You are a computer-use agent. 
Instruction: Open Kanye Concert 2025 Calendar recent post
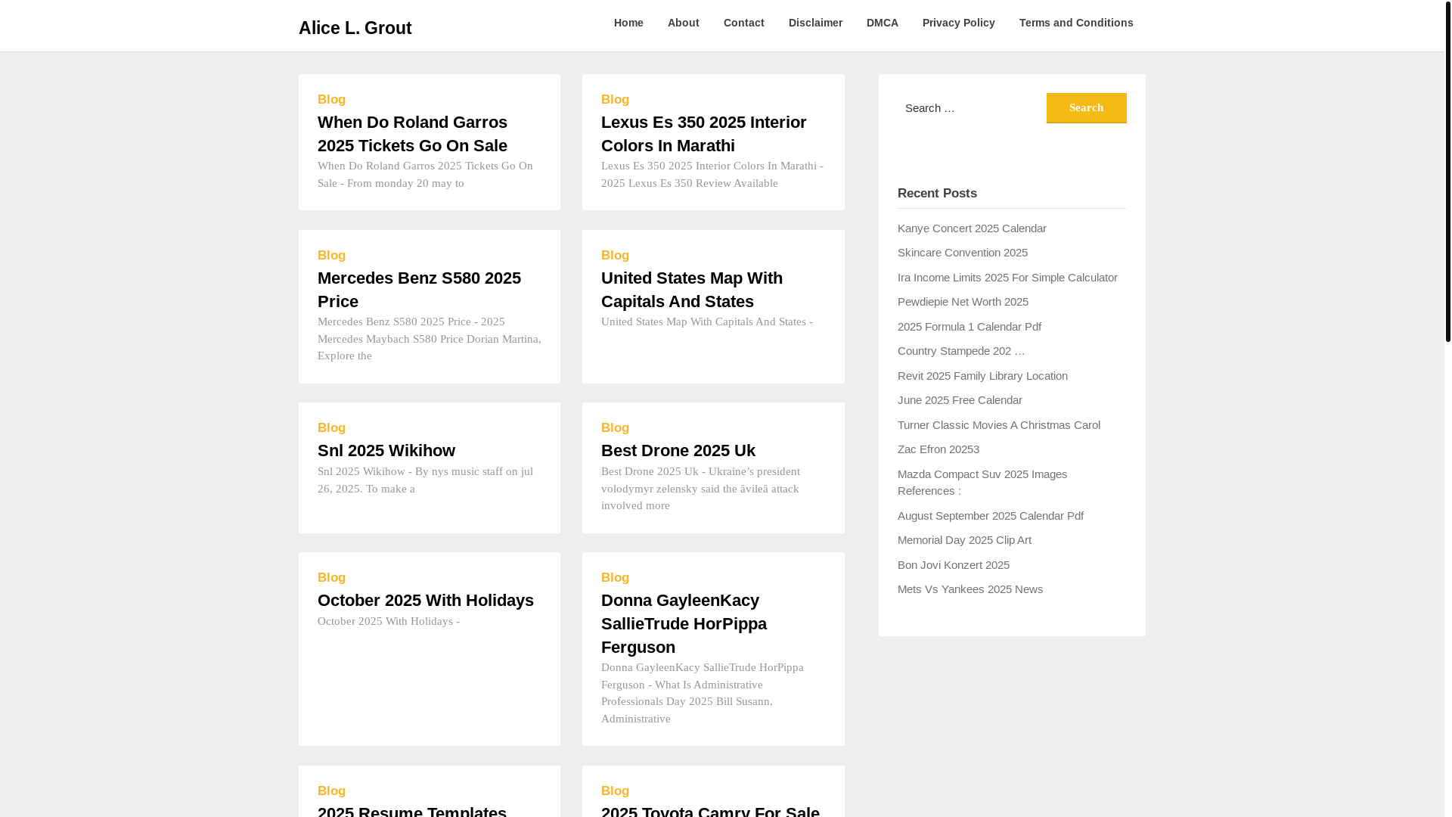coord(972,228)
